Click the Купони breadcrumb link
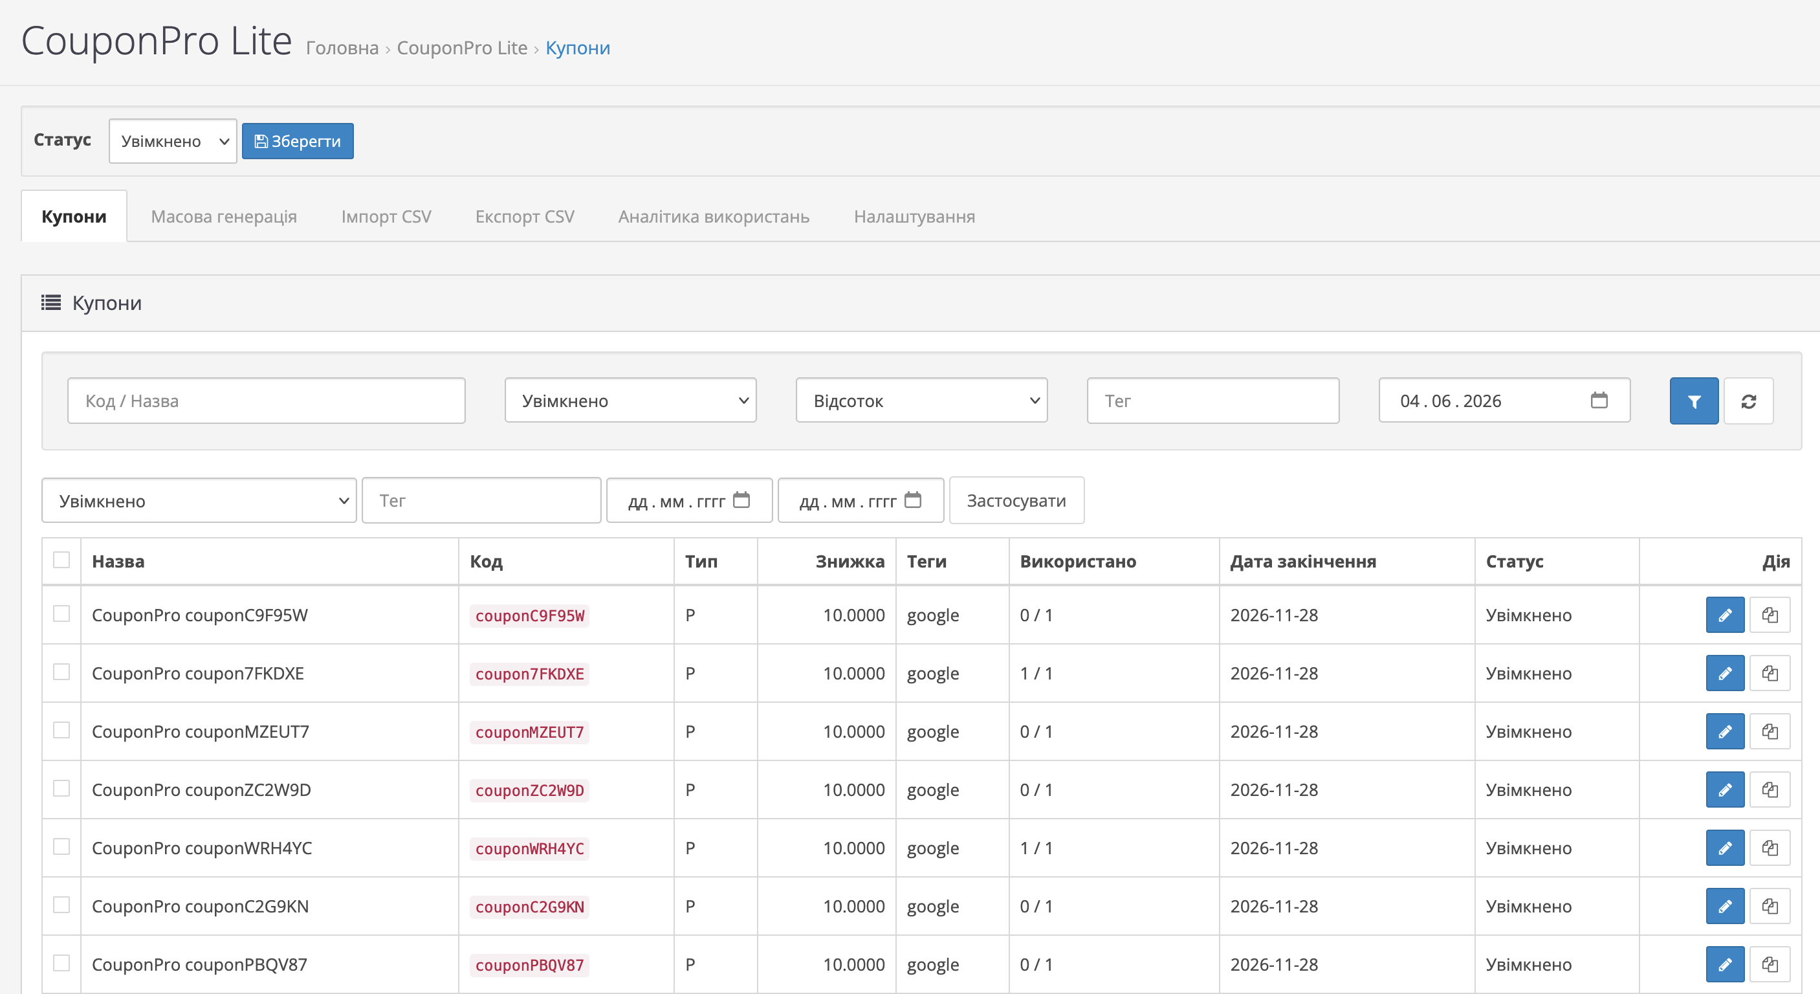This screenshot has height=994, width=1820. click(578, 47)
